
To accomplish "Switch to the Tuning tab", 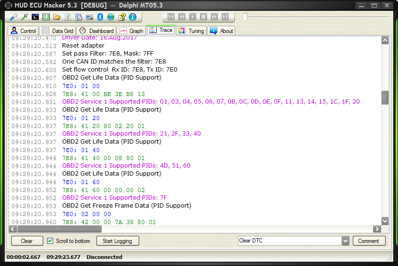I will coord(191,31).
